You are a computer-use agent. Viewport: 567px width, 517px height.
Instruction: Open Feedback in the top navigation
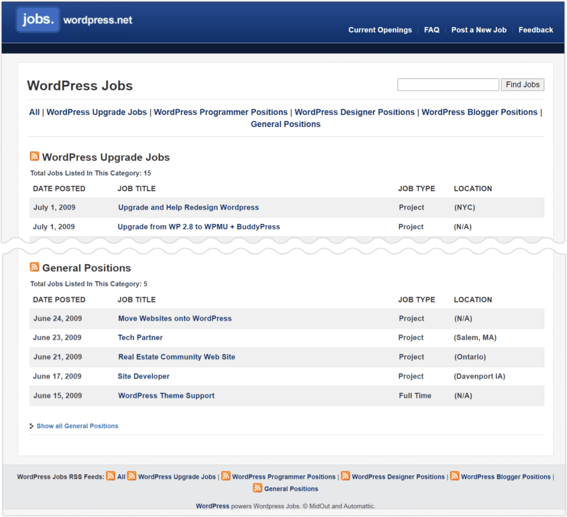pos(536,30)
